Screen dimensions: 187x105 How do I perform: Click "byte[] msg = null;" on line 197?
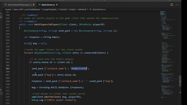click(35, 43)
